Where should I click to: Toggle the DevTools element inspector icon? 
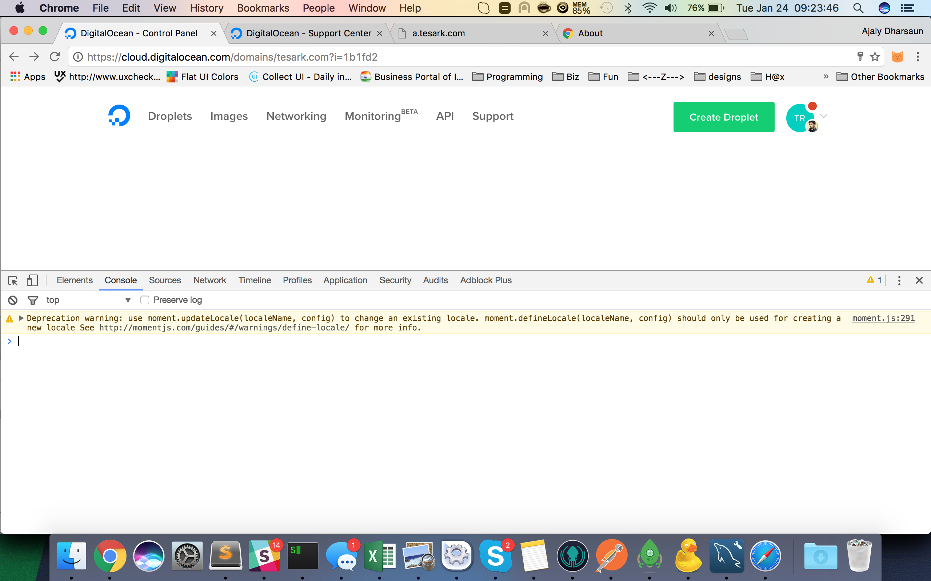pyautogui.click(x=13, y=280)
